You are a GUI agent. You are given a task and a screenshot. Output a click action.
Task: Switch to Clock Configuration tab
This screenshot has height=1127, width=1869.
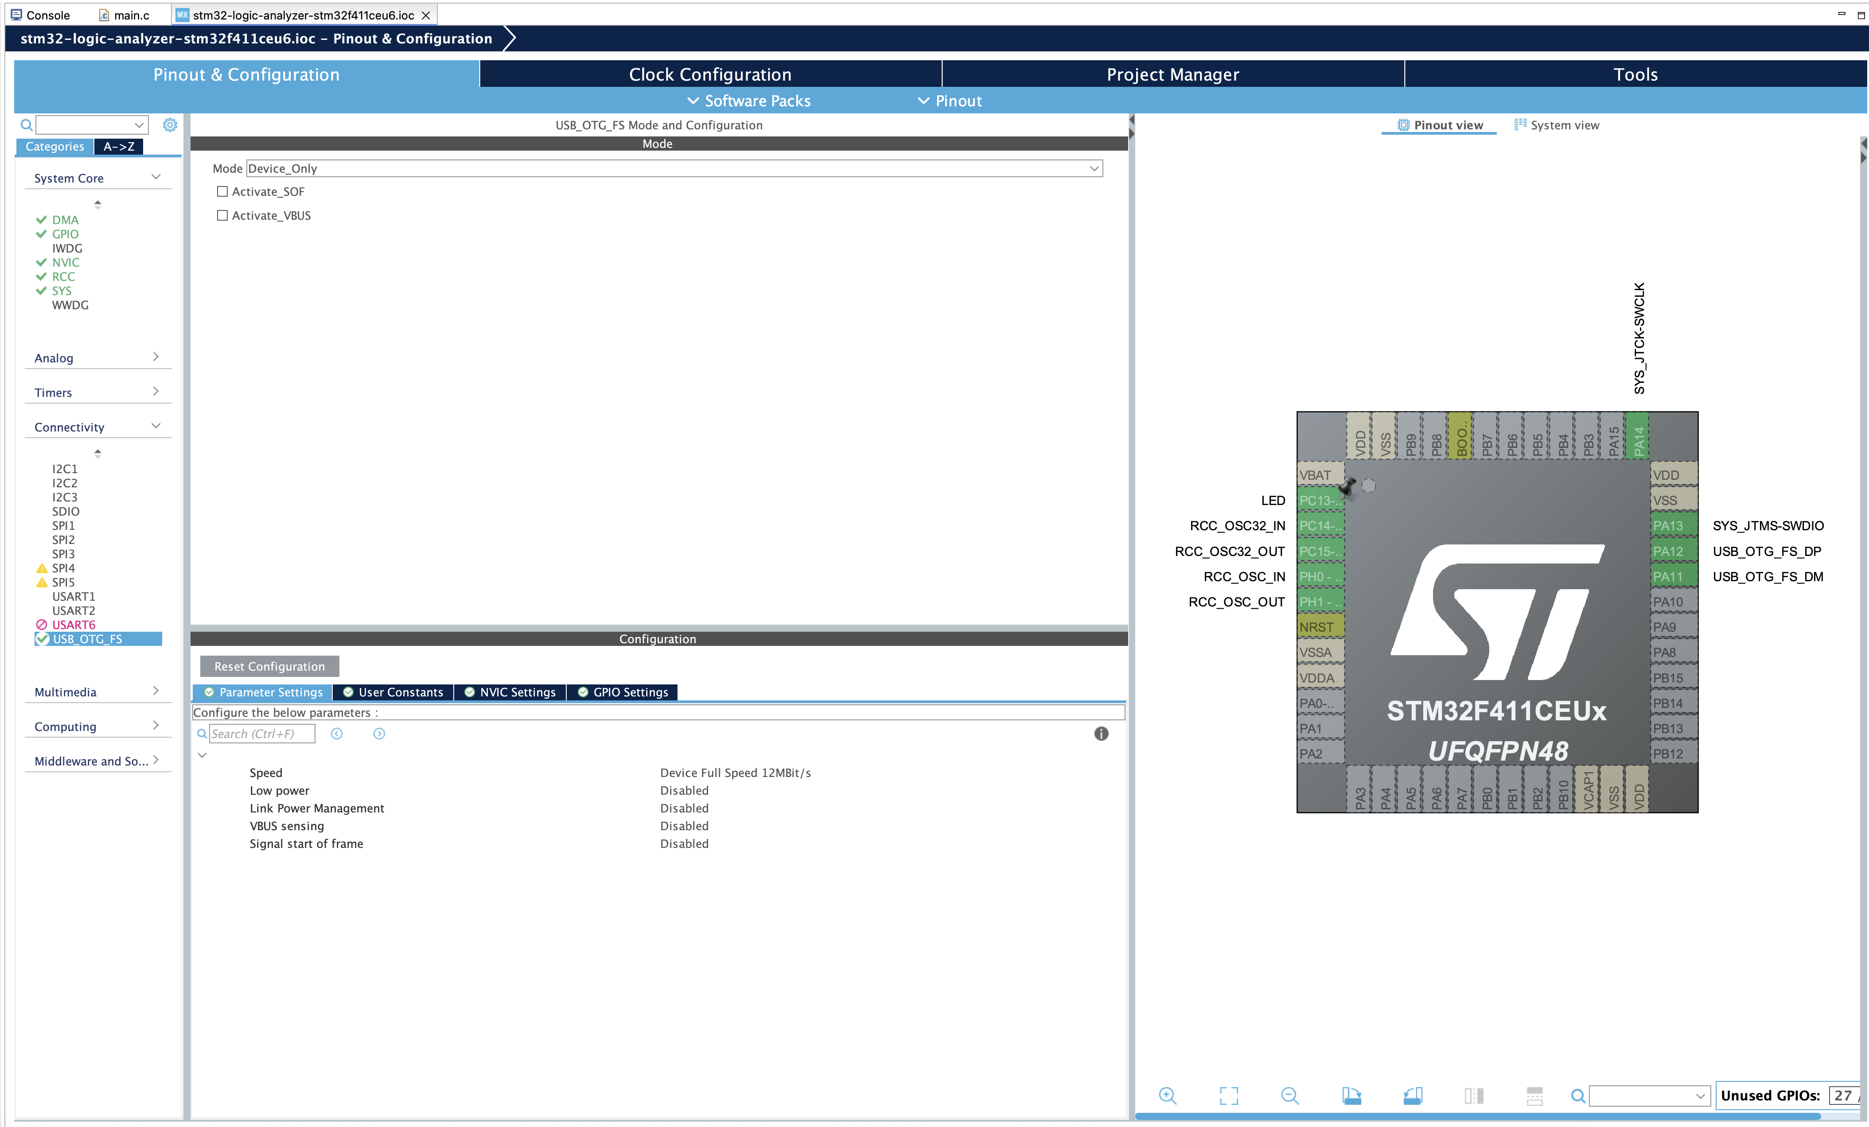coord(710,74)
